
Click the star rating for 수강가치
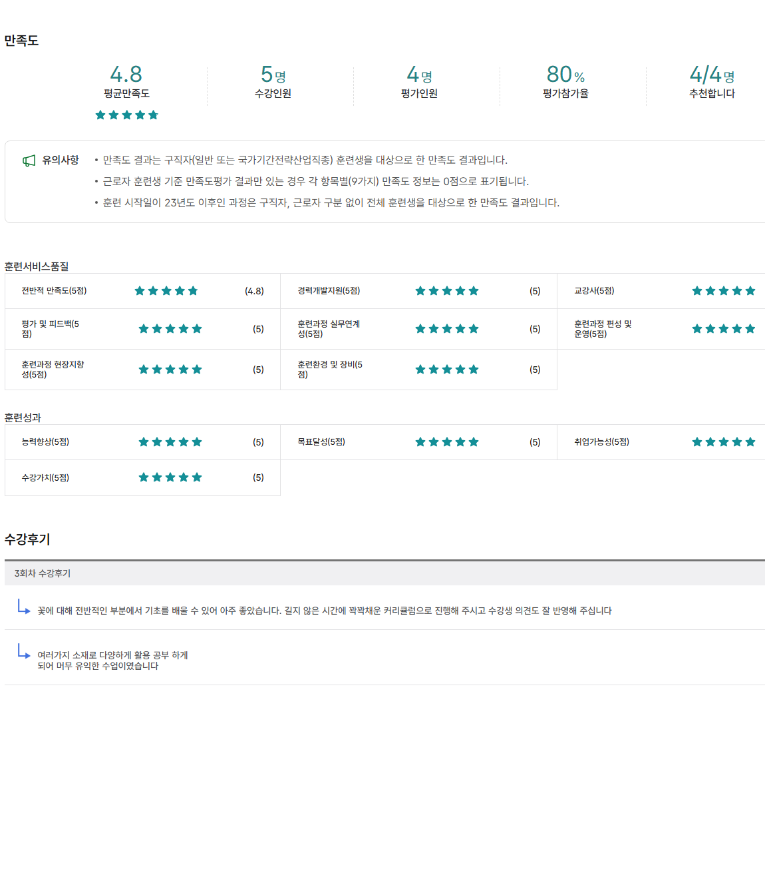[x=170, y=477]
